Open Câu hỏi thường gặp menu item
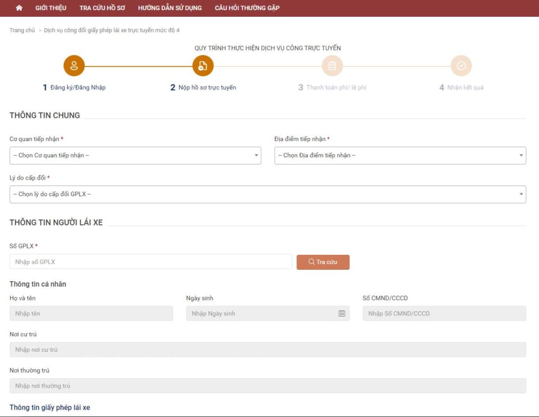 click(x=247, y=8)
